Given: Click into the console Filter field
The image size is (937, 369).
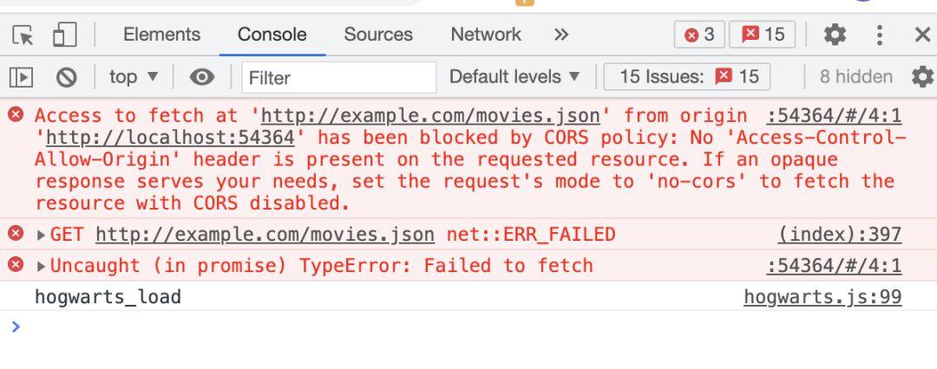Looking at the screenshot, I should pos(338,77).
